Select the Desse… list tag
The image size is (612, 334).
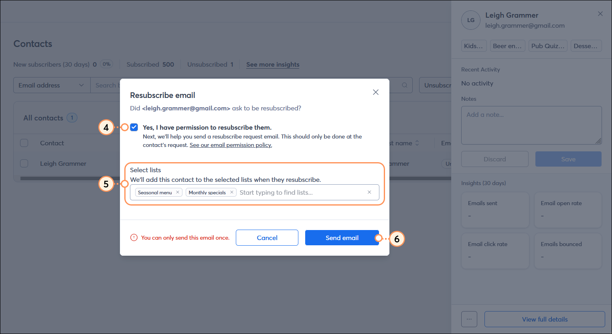(x=586, y=46)
